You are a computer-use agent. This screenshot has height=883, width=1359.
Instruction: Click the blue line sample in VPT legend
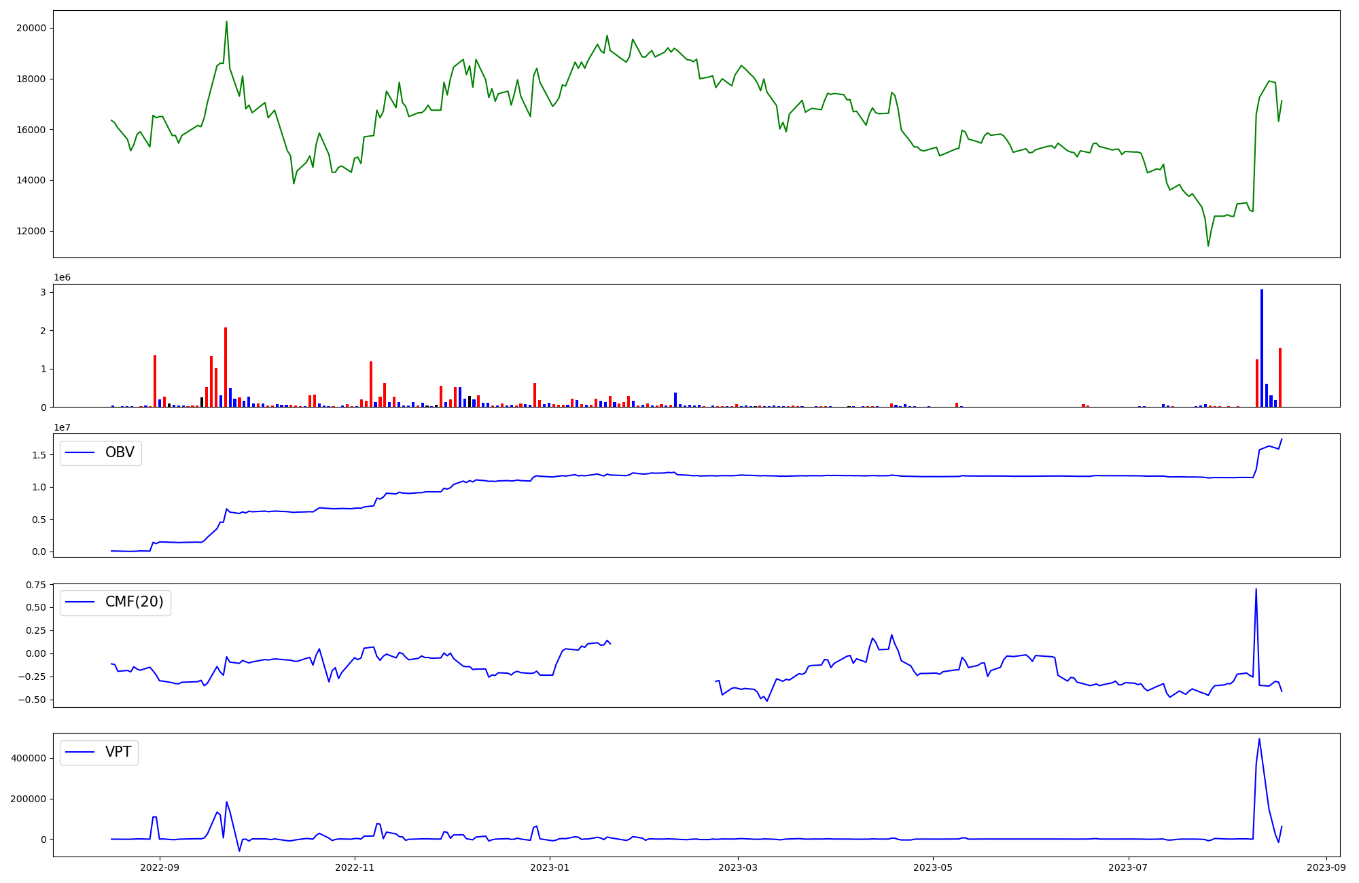click(x=80, y=753)
